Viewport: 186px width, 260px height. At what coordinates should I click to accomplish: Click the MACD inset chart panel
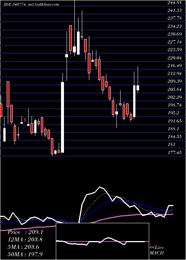tap(102, 241)
